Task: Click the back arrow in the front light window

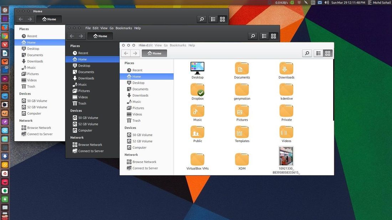Action: pyautogui.click(x=126, y=53)
